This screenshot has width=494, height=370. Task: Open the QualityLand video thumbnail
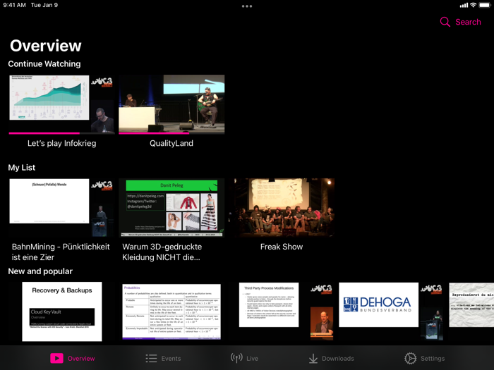(171, 104)
